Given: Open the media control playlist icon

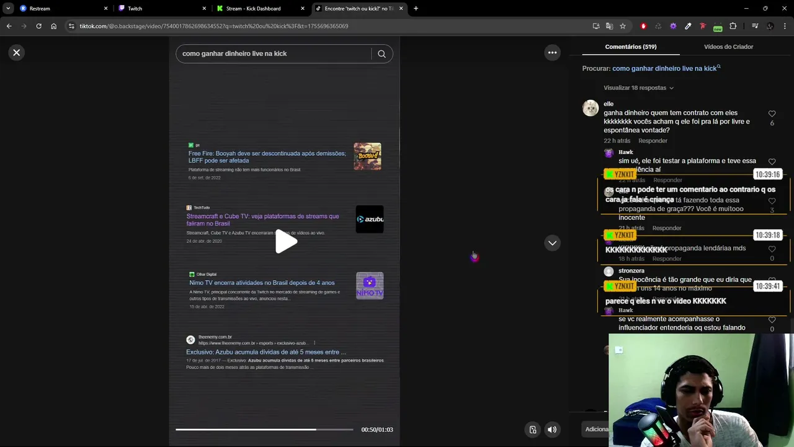Looking at the screenshot, I should (755, 26).
